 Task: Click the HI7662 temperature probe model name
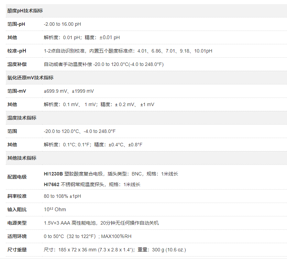(52, 184)
